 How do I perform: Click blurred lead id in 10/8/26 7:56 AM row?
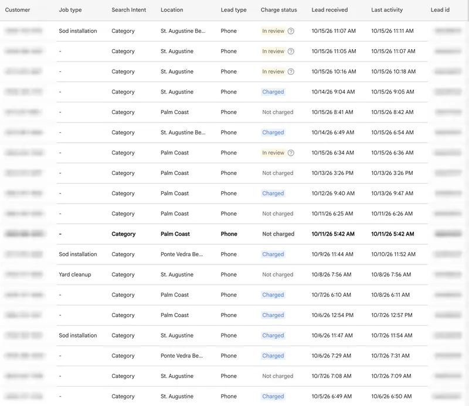click(x=448, y=274)
